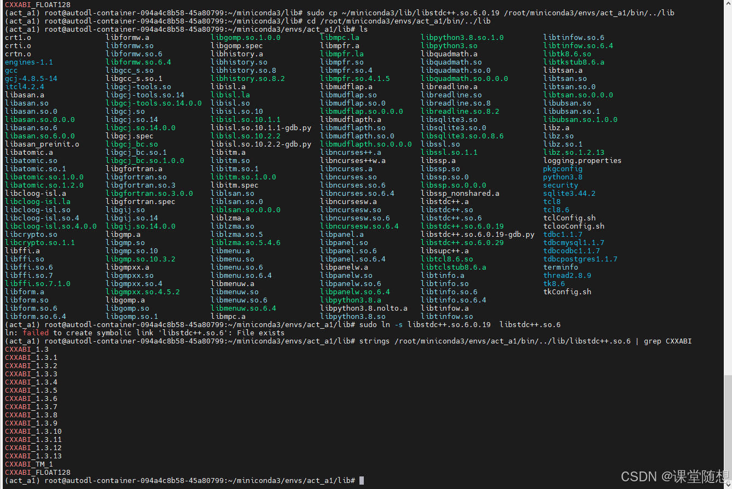Screen dimensions: 732x489
Task: Select the libpython3.8.nolto.a file name
Action: 364,308
